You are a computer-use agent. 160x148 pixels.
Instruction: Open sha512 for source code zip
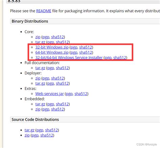pyautogui.click(x=47, y=135)
